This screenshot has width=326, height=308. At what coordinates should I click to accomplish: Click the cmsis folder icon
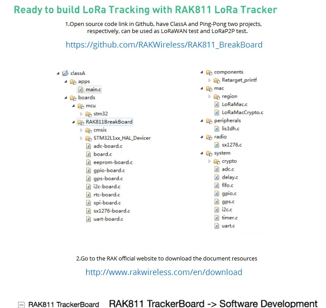89,130
